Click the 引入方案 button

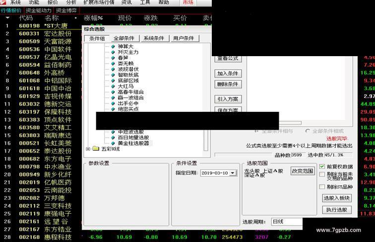pyautogui.click(x=228, y=99)
